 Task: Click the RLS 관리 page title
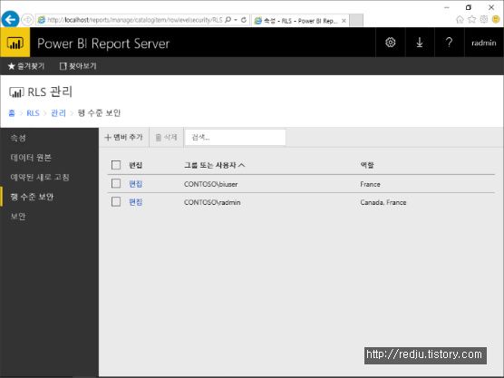50,92
